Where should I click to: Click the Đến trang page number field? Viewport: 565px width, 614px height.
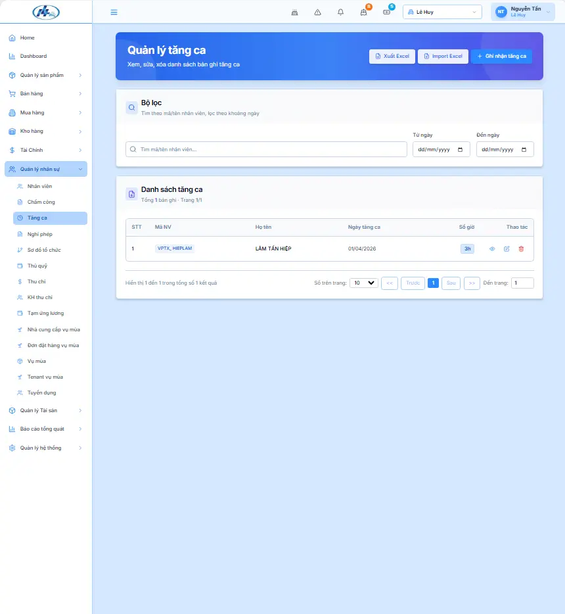coord(522,283)
